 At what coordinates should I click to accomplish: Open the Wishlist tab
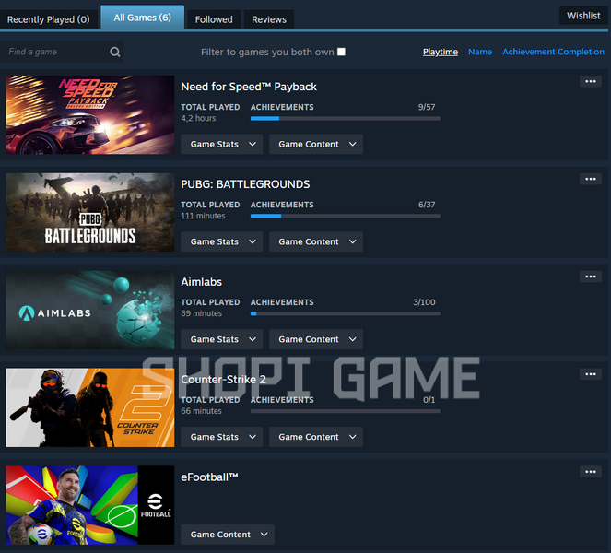point(583,16)
